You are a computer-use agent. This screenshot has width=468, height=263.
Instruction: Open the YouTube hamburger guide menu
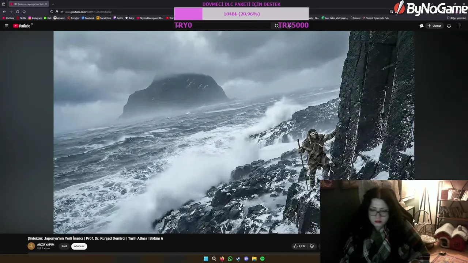(6, 26)
